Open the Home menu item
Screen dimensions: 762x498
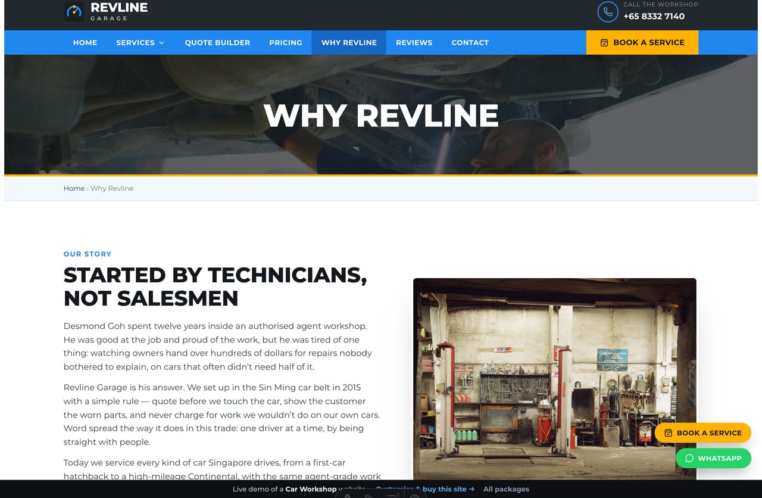pos(85,43)
